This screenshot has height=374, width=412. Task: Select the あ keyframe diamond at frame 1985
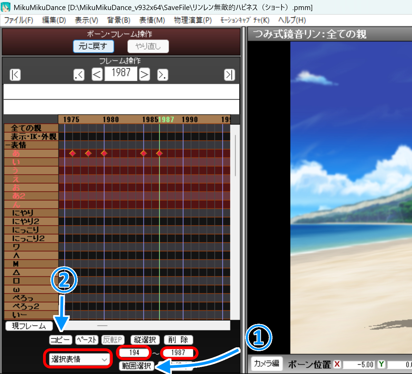tap(143, 153)
